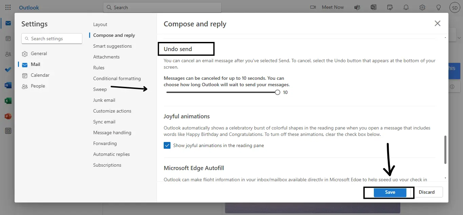The image size is (463, 215).
Task: Open To Do checkmark app in rail
Action: pos(8,70)
